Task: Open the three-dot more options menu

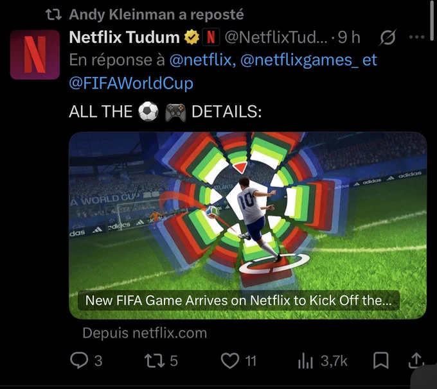Action: coord(416,37)
